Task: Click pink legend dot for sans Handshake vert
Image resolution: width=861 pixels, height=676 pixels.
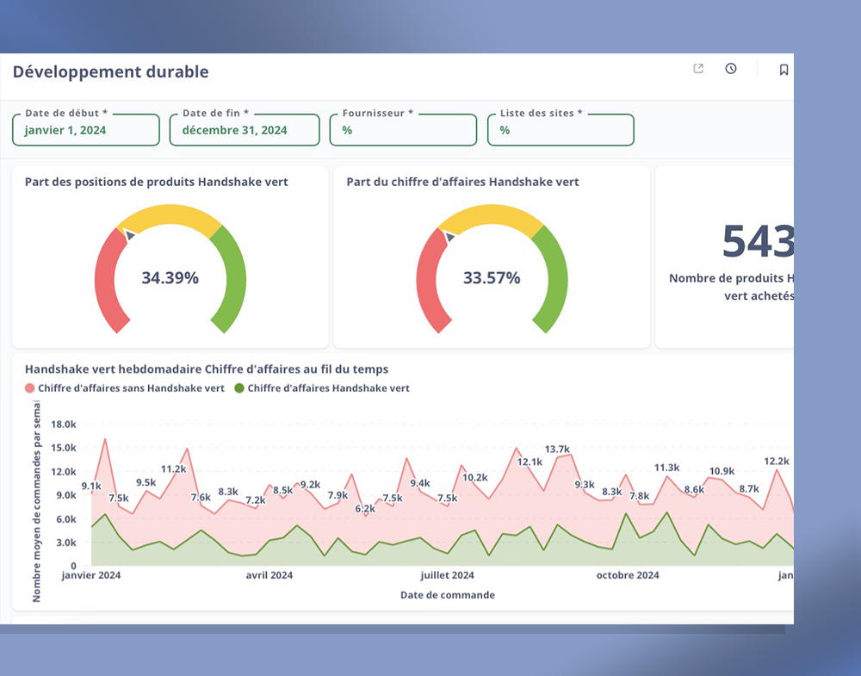Action: pyautogui.click(x=30, y=388)
